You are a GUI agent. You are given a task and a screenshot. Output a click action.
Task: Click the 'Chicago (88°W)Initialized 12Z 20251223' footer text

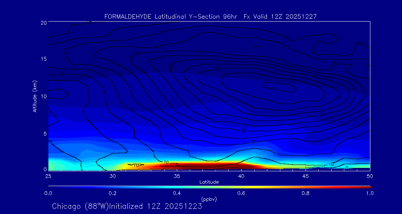[127, 206]
